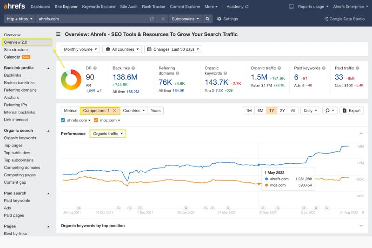Click the hamburger menu beside Overview title
This screenshot has width=372, height=248.
[x=59, y=34]
